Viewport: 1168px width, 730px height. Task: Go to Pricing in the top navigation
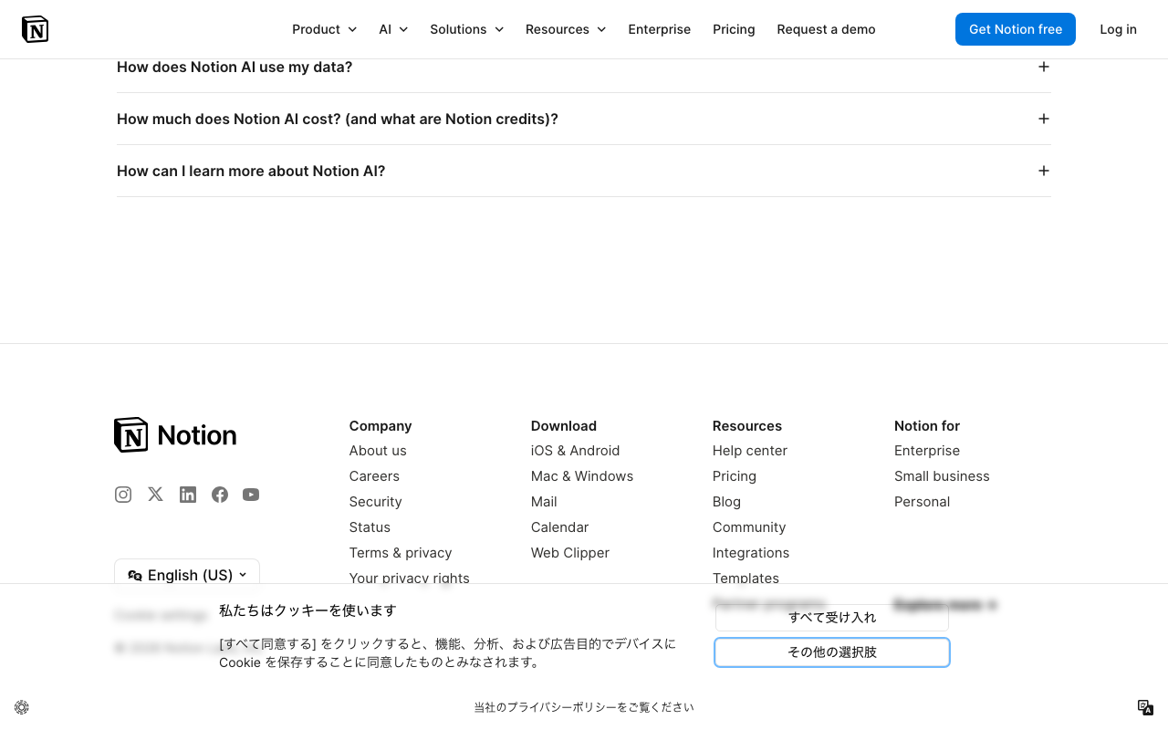734,29
